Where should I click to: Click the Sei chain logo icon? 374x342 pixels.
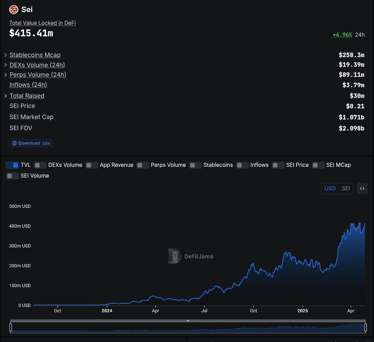point(14,10)
